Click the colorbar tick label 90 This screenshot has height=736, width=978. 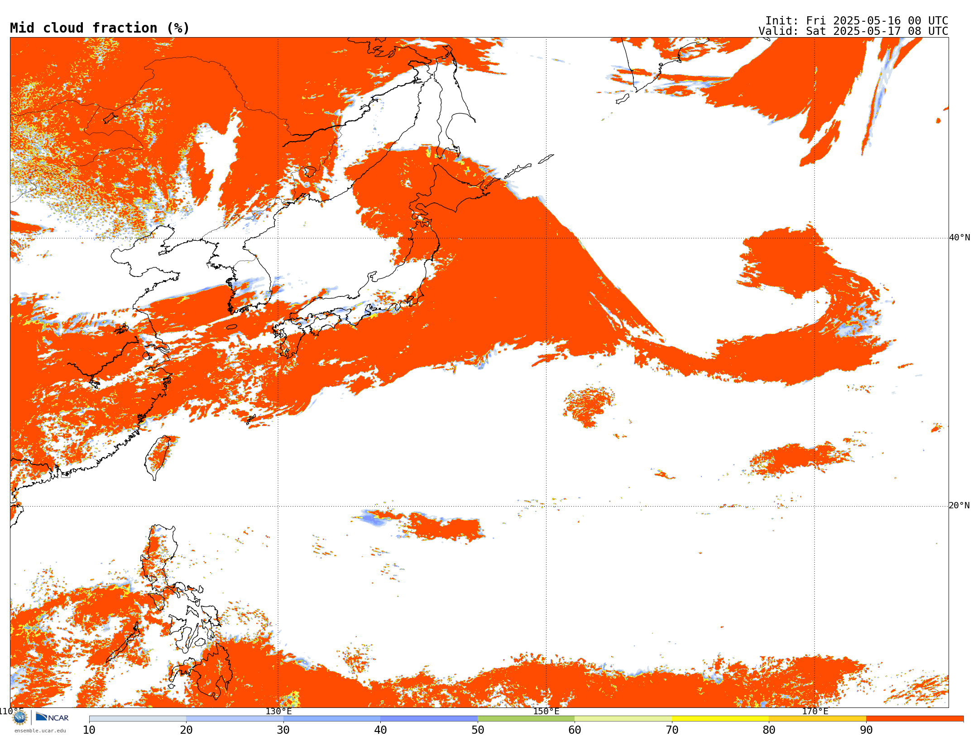(x=866, y=730)
